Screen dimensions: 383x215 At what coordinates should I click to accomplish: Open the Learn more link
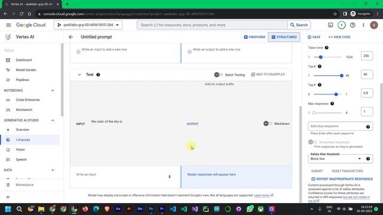[263, 195]
